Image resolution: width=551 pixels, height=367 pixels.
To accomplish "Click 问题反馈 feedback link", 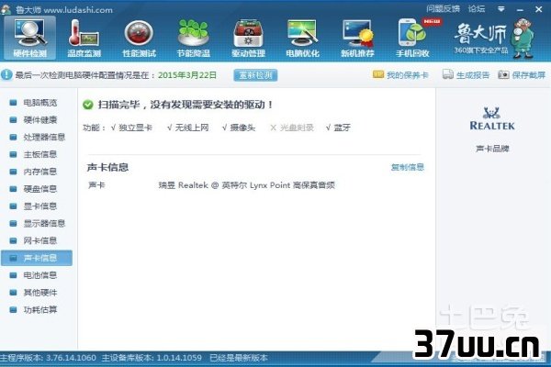I will tap(444, 8).
